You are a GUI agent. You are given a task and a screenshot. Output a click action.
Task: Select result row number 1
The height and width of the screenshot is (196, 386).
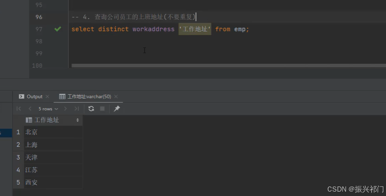click(x=18, y=132)
